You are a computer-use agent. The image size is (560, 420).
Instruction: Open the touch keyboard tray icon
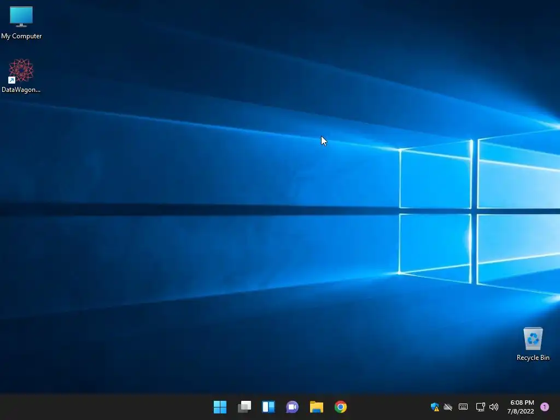(x=463, y=407)
